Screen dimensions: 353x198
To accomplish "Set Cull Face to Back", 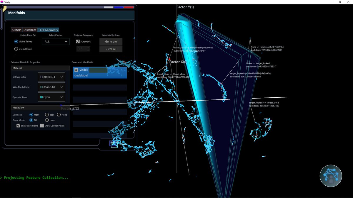I will (x=47, y=115).
